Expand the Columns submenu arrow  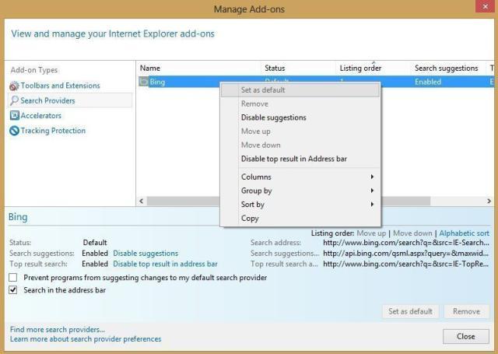[x=372, y=177]
